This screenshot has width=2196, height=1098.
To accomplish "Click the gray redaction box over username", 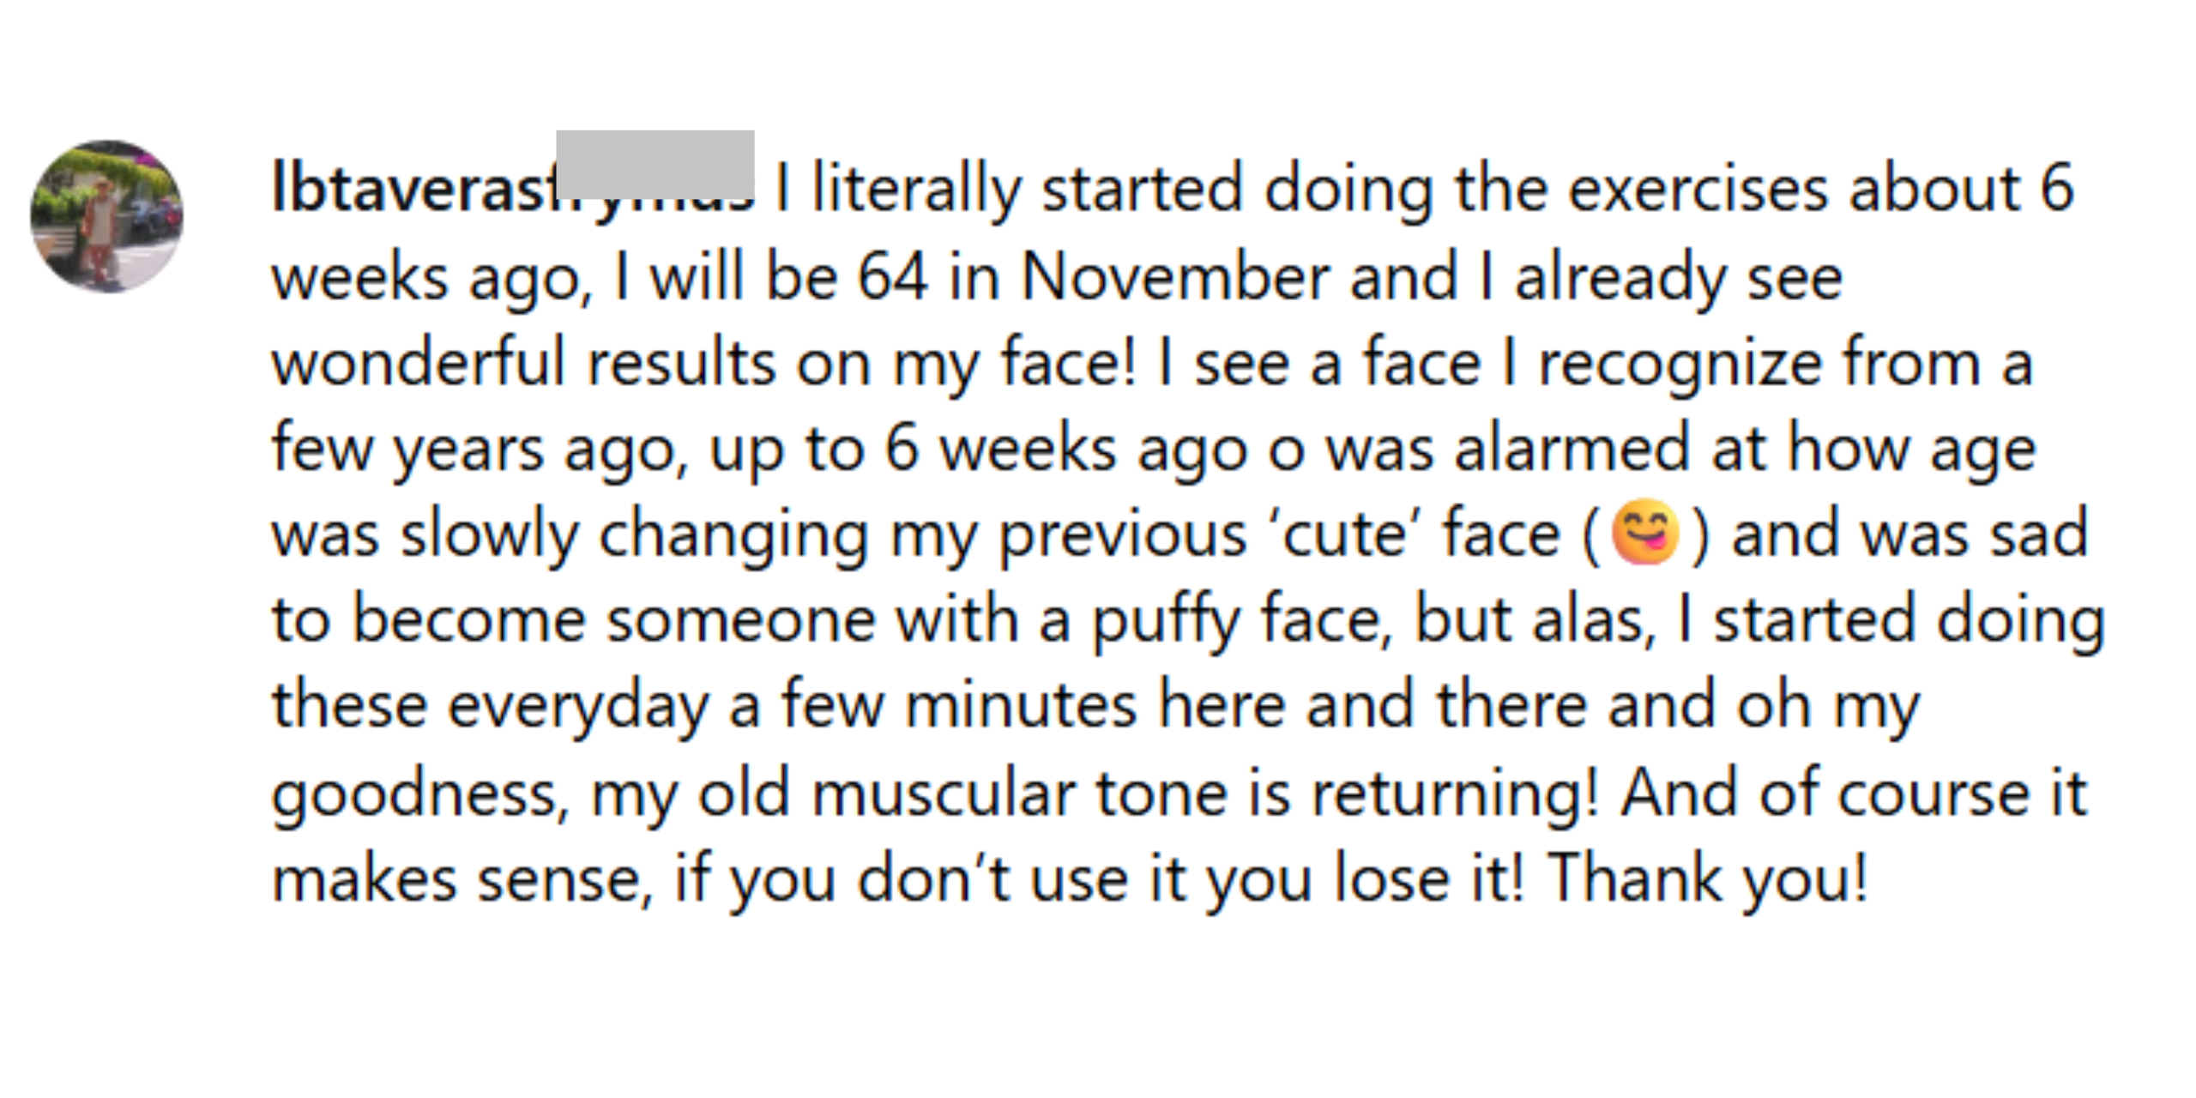I will (655, 165).
